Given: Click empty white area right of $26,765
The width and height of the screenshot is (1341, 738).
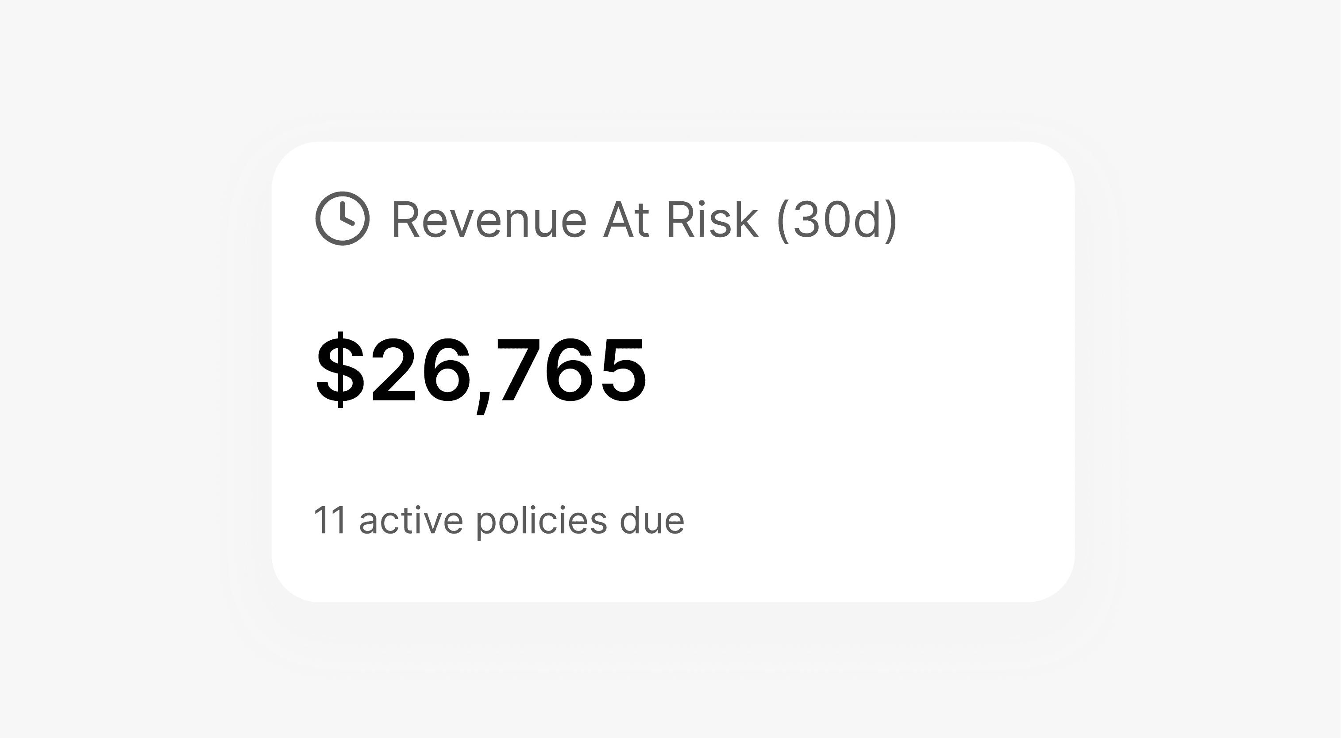Looking at the screenshot, I should pos(859,371).
